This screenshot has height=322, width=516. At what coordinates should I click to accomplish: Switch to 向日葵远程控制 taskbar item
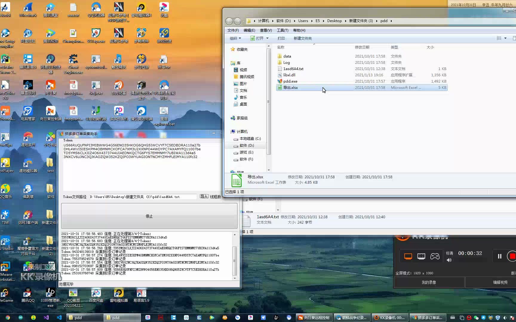point(314,318)
